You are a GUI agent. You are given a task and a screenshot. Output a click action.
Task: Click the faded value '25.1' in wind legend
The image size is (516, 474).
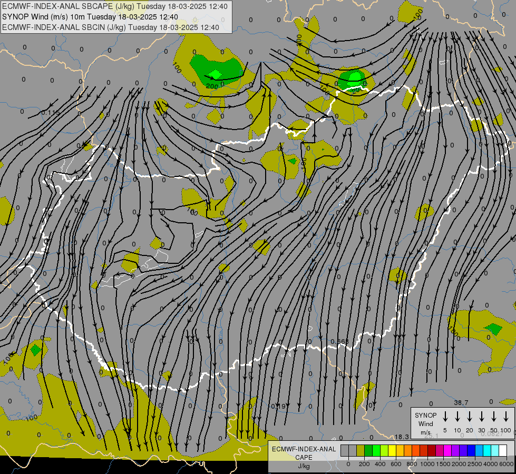432,436
